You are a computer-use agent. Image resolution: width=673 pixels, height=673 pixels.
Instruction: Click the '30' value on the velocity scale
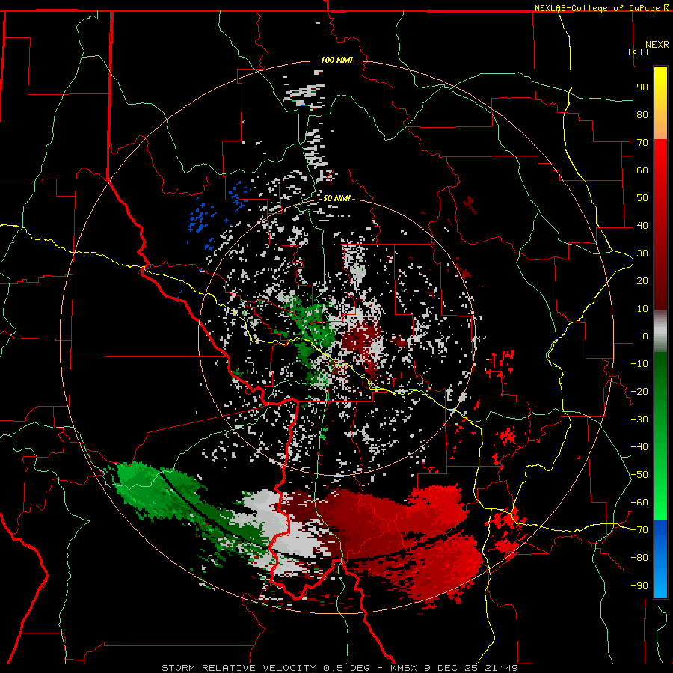click(642, 253)
